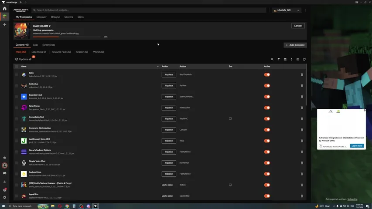372x209 pixels.
Task: Click the asset verification progress bar
Action: point(67,37)
